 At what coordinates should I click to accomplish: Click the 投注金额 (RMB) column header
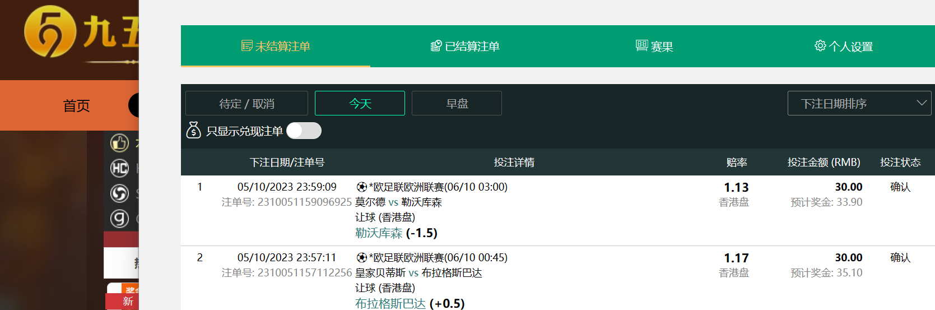coord(824,162)
